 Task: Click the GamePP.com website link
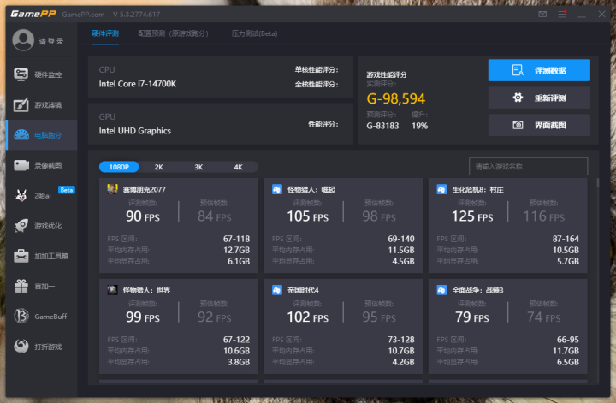coord(83,15)
